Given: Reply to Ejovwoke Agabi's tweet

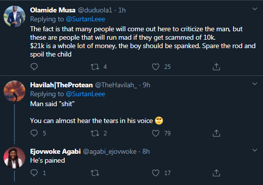Looking at the screenshot, I should (34, 173).
